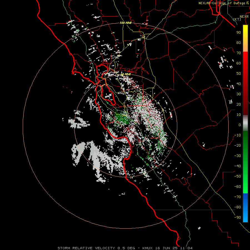Click the [KT] units label
250x250 pixels.
(237, 19)
